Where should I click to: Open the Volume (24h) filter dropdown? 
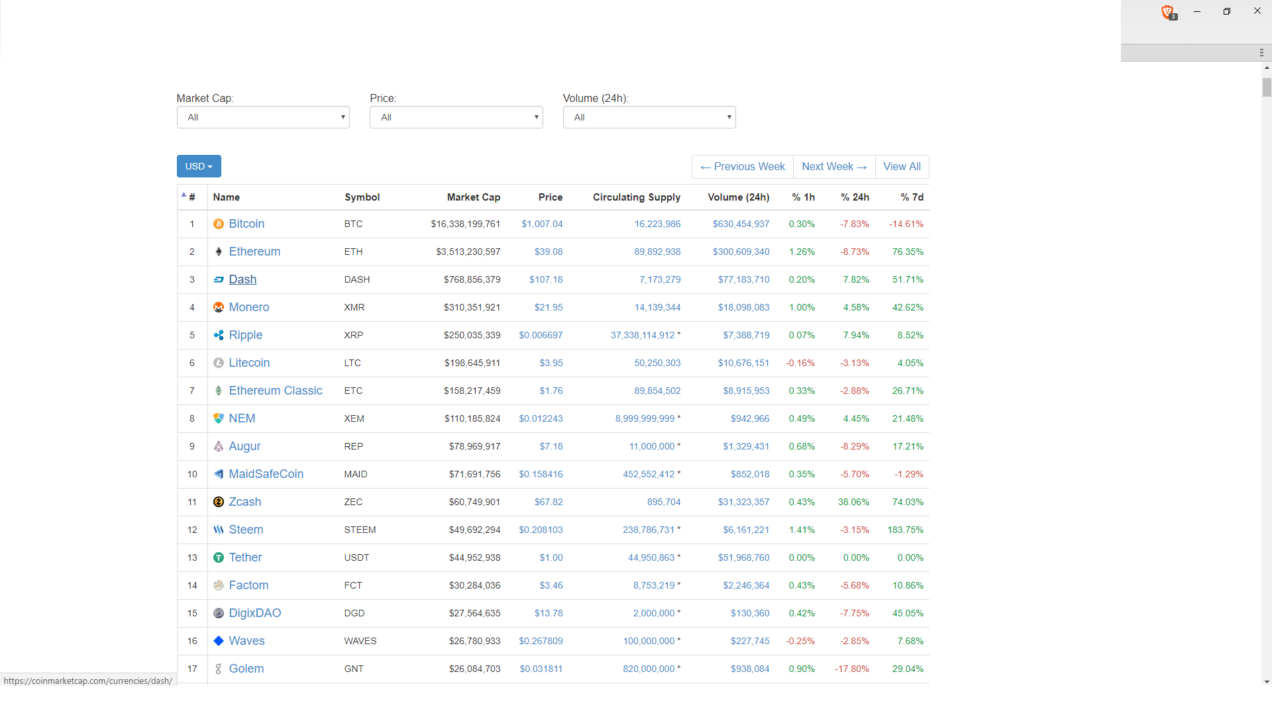click(x=649, y=117)
